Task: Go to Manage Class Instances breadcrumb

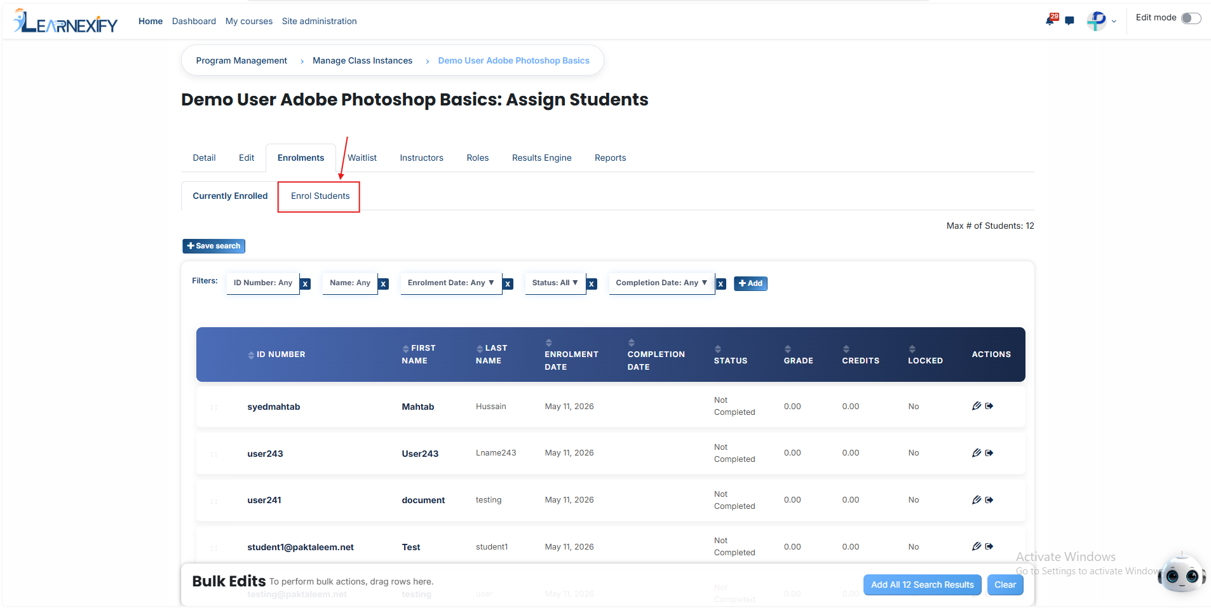Action: pos(362,60)
